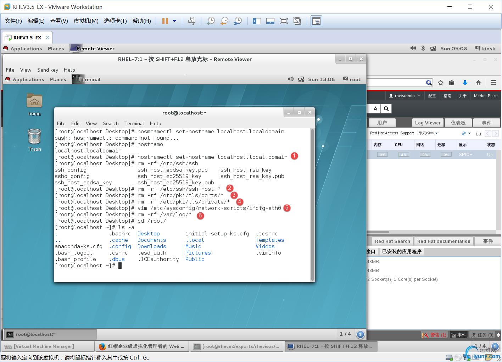502x362 pixels.
Task: Toggle the console view button
Action: (316, 21)
